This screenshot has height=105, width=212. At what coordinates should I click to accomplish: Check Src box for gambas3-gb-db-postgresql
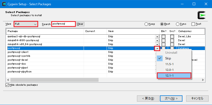tap(172, 36)
